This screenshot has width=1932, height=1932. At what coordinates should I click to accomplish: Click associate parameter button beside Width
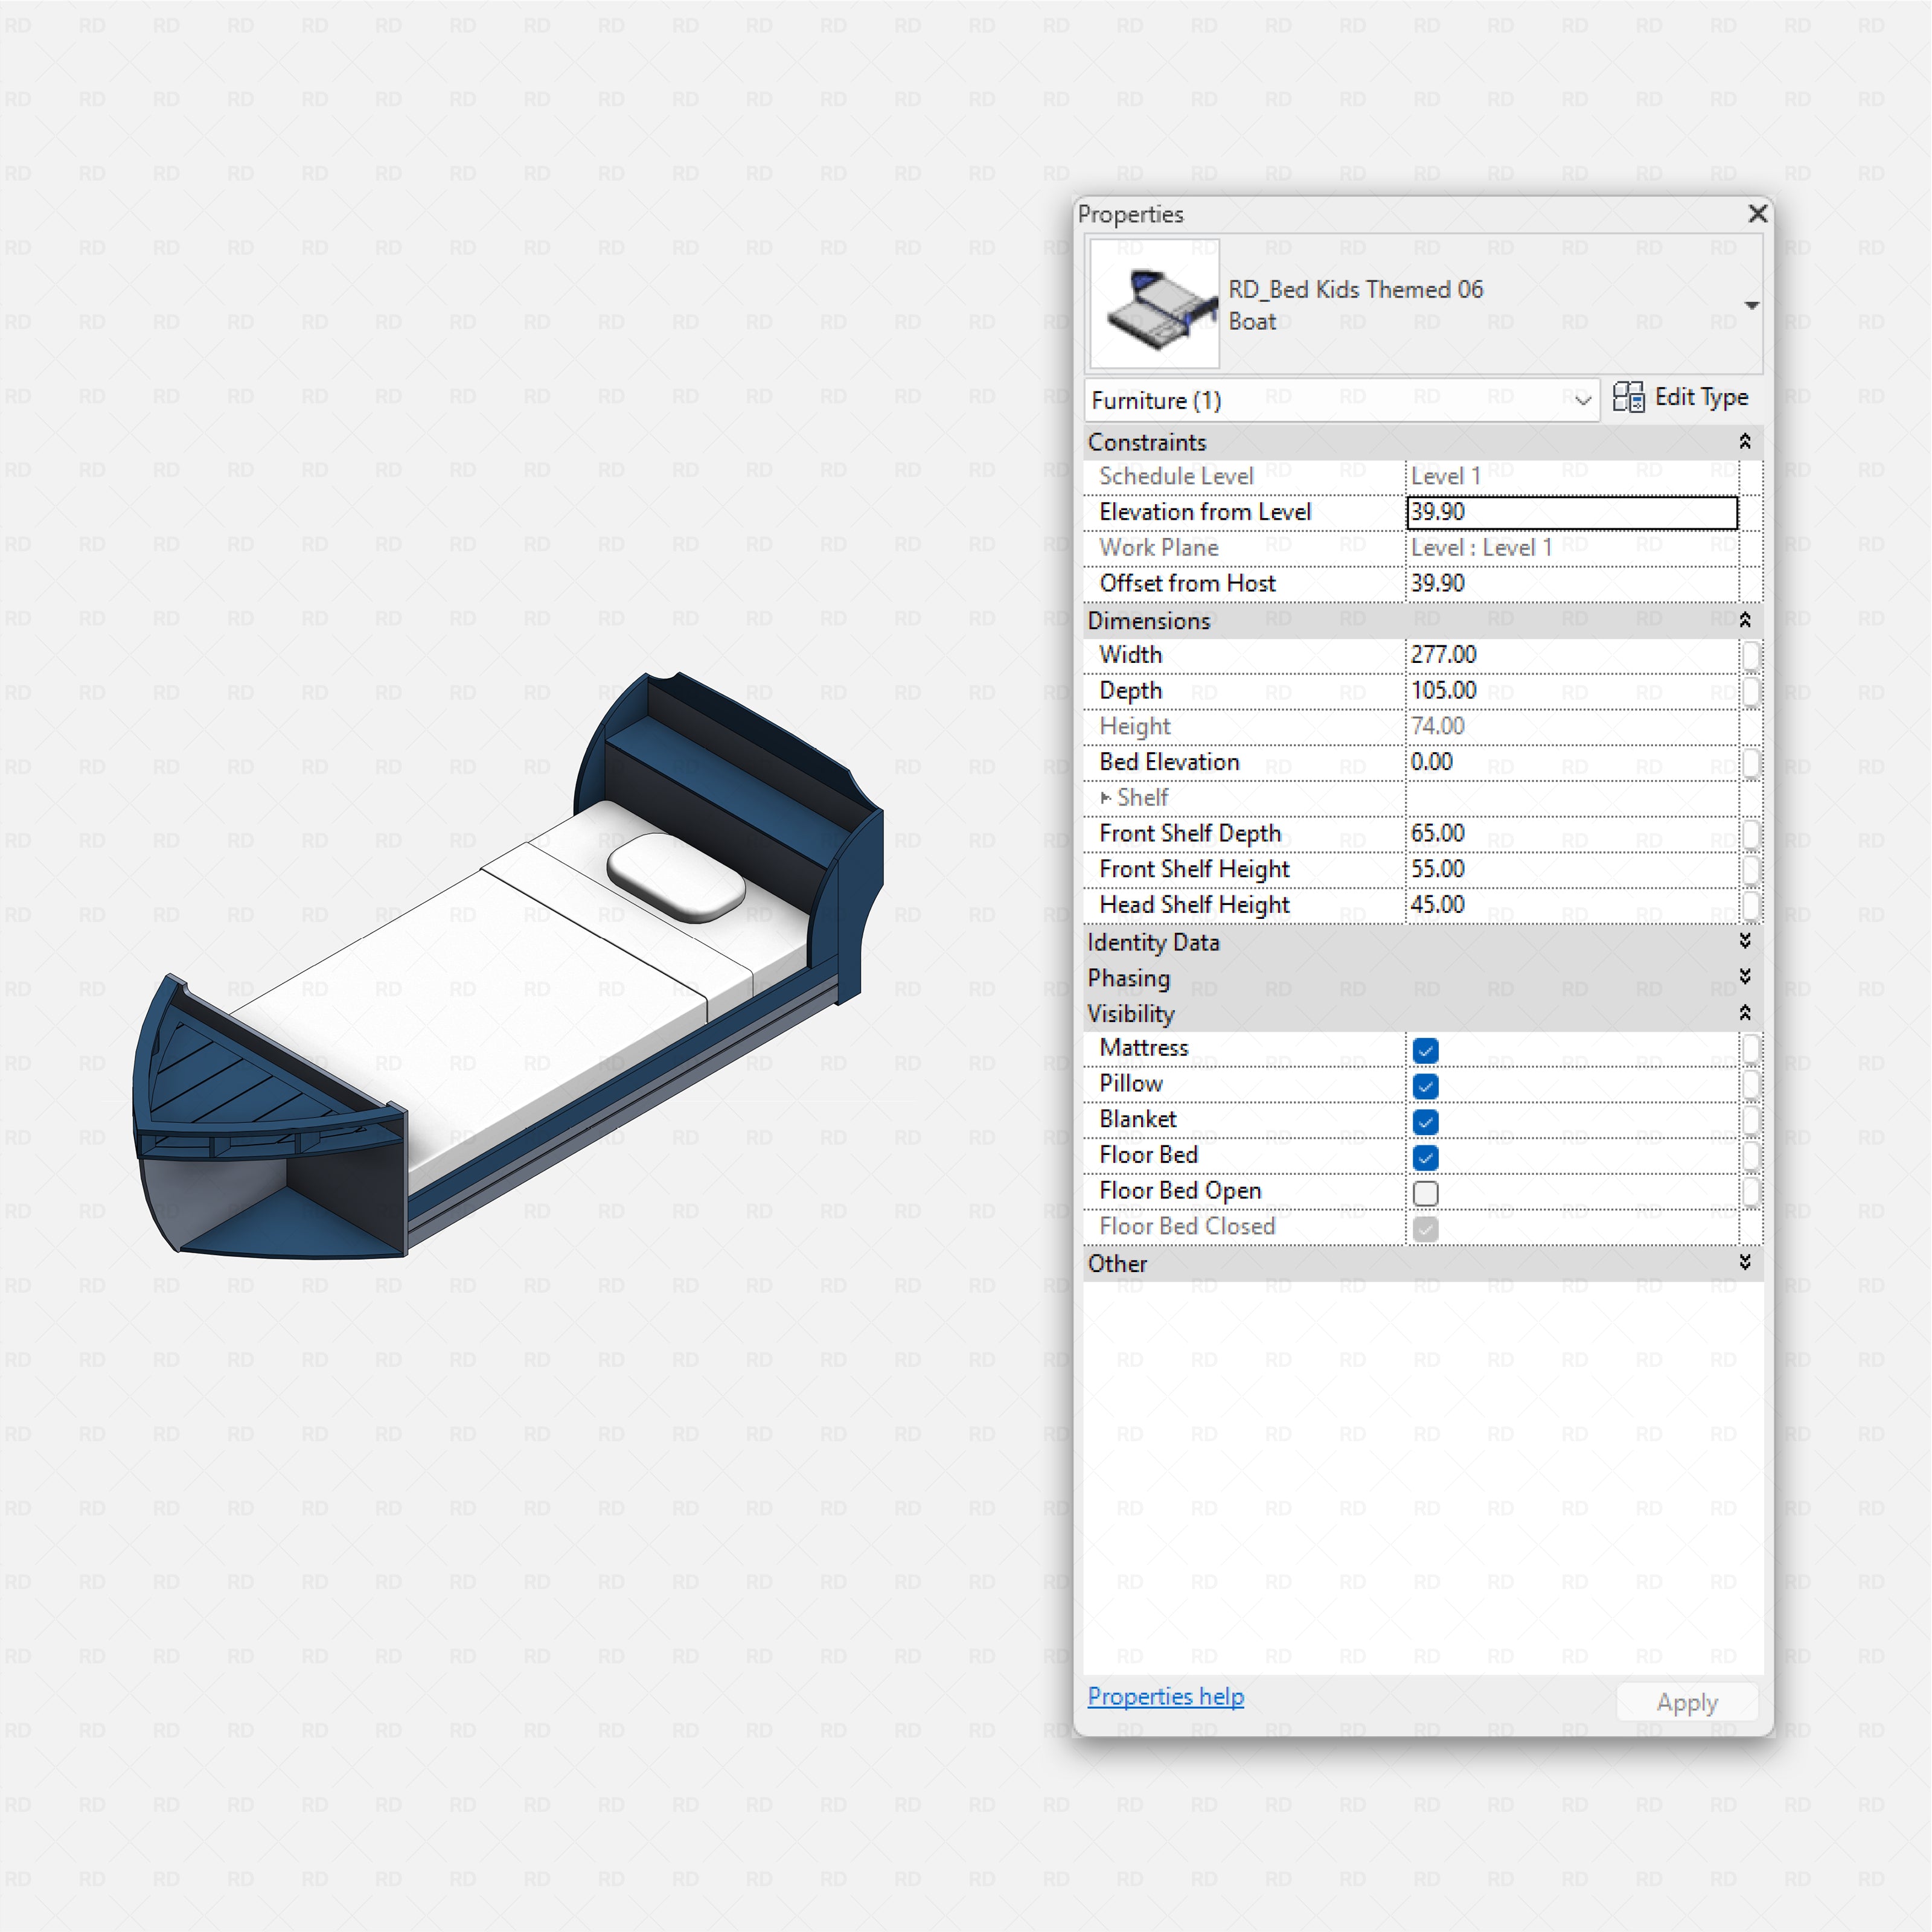click(1751, 655)
